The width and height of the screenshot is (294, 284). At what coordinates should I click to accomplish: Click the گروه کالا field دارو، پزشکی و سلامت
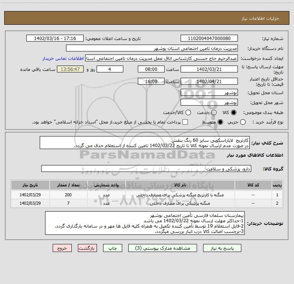[146, 168]
